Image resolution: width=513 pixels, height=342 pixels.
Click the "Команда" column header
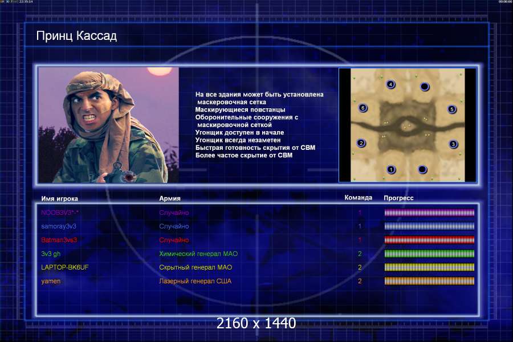359,198
